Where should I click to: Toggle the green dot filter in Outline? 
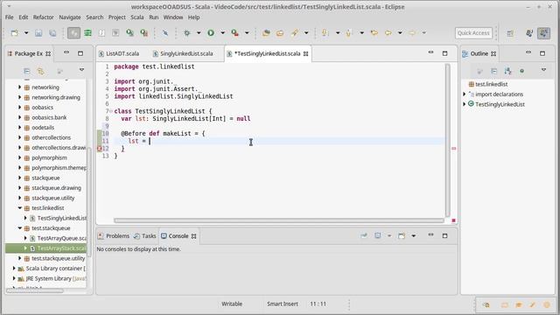[x=521, y=71]
